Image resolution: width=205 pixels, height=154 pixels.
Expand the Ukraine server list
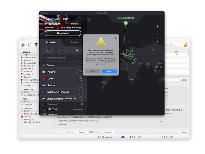click(x=81, y=85)
